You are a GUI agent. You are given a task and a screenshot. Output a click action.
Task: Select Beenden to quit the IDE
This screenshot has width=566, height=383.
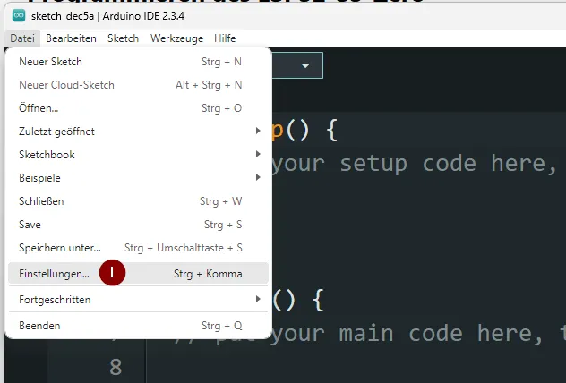click(39, 326)
